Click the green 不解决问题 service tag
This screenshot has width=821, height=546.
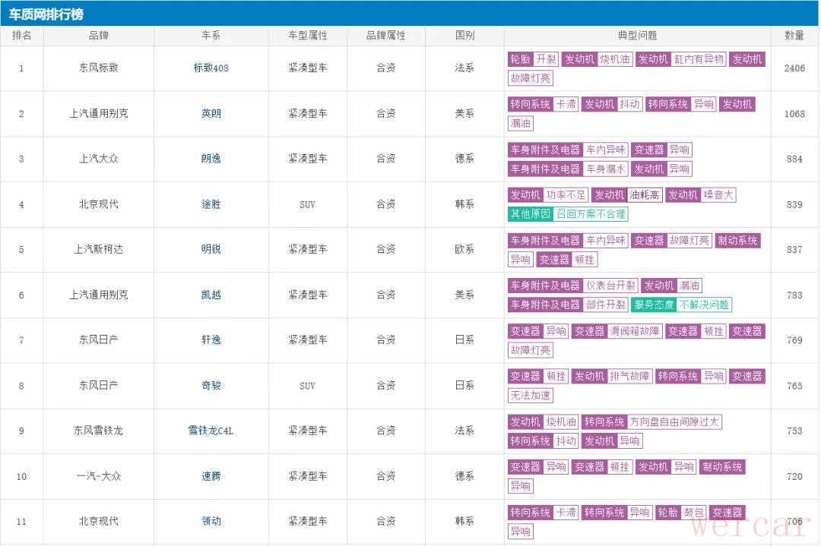tap(704, 305)
